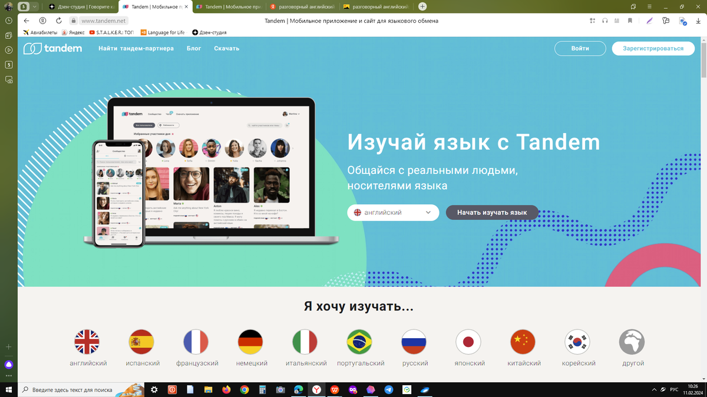This screenshot has width=707, height=397.
Task: Open the Скачать menu item
Action: click(226, 48)
